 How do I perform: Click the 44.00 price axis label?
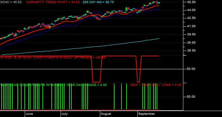pyautogui.click(x=192, y=10)
